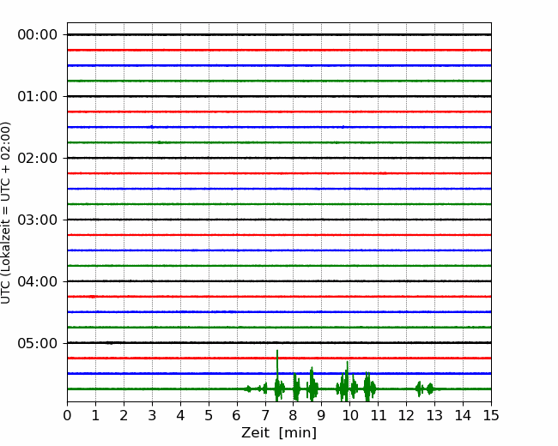Click the x-axis tick label 8
The image size is (558, 446).
coord(294,415)
